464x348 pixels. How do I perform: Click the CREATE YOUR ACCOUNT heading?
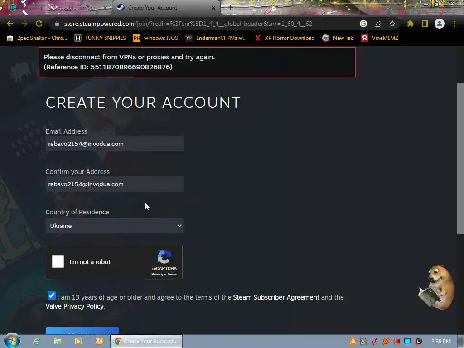[x=143, y=102]
